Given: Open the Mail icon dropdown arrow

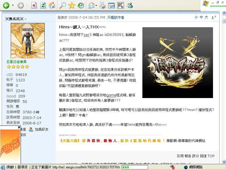Looking at the screenshot, I should pos(96,5).
